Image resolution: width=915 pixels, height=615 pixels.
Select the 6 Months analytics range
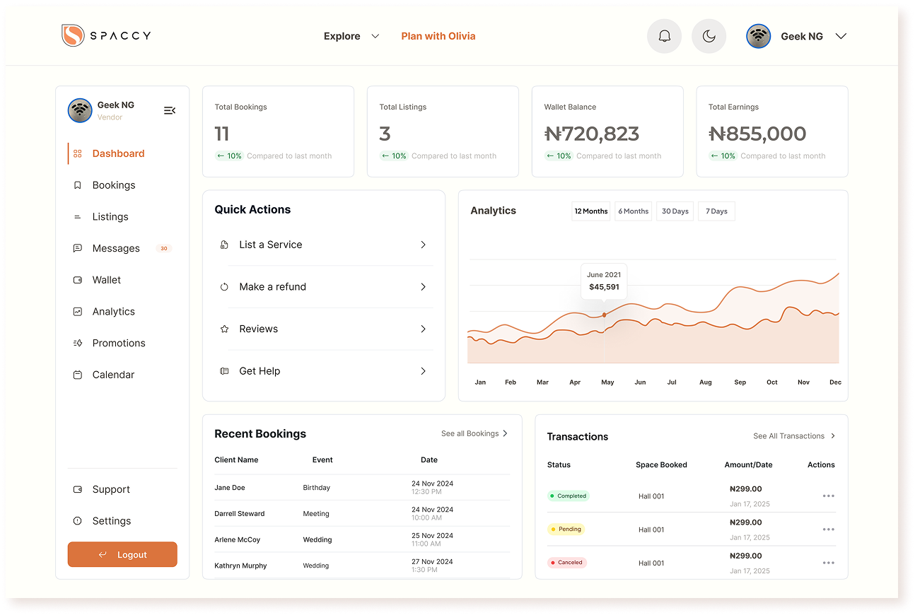point(633,211)
